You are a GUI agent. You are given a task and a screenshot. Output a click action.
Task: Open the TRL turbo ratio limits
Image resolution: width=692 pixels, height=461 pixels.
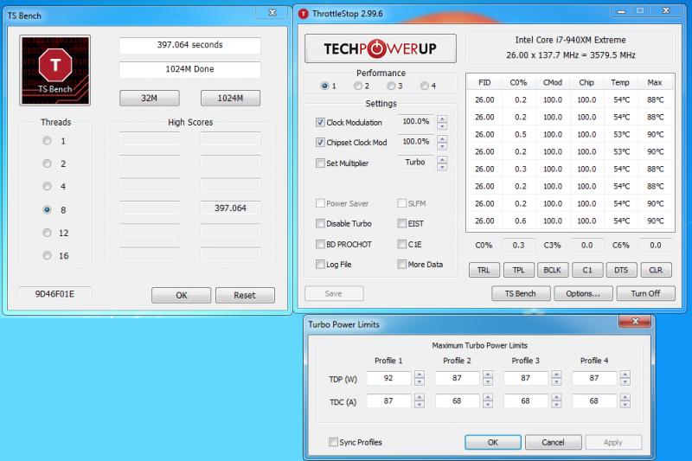point(484,270)
